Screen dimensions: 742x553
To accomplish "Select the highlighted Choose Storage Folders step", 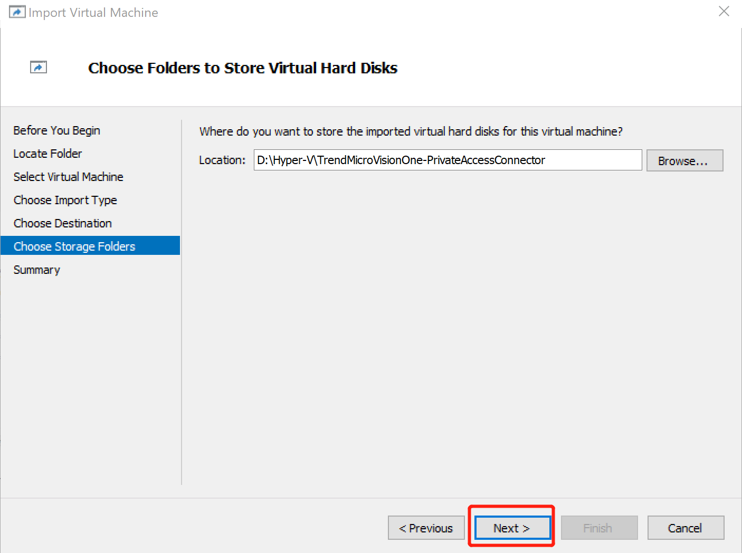I will pyautogui.click(x=74, y=246).
